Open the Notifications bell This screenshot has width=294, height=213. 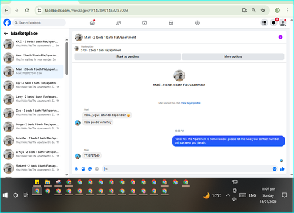(273, 23)
